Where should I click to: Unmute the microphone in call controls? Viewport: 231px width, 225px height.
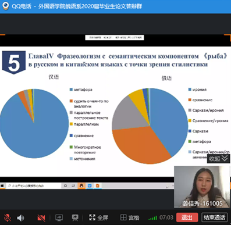coord(8,217)
